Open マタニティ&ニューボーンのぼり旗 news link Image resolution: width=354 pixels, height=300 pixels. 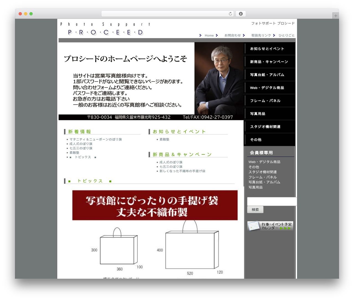tap(95, 139)
